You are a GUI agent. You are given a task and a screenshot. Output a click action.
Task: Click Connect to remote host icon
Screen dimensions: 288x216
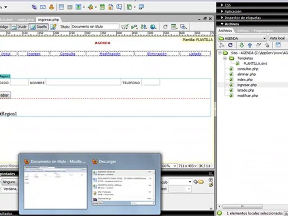(222, 45)
